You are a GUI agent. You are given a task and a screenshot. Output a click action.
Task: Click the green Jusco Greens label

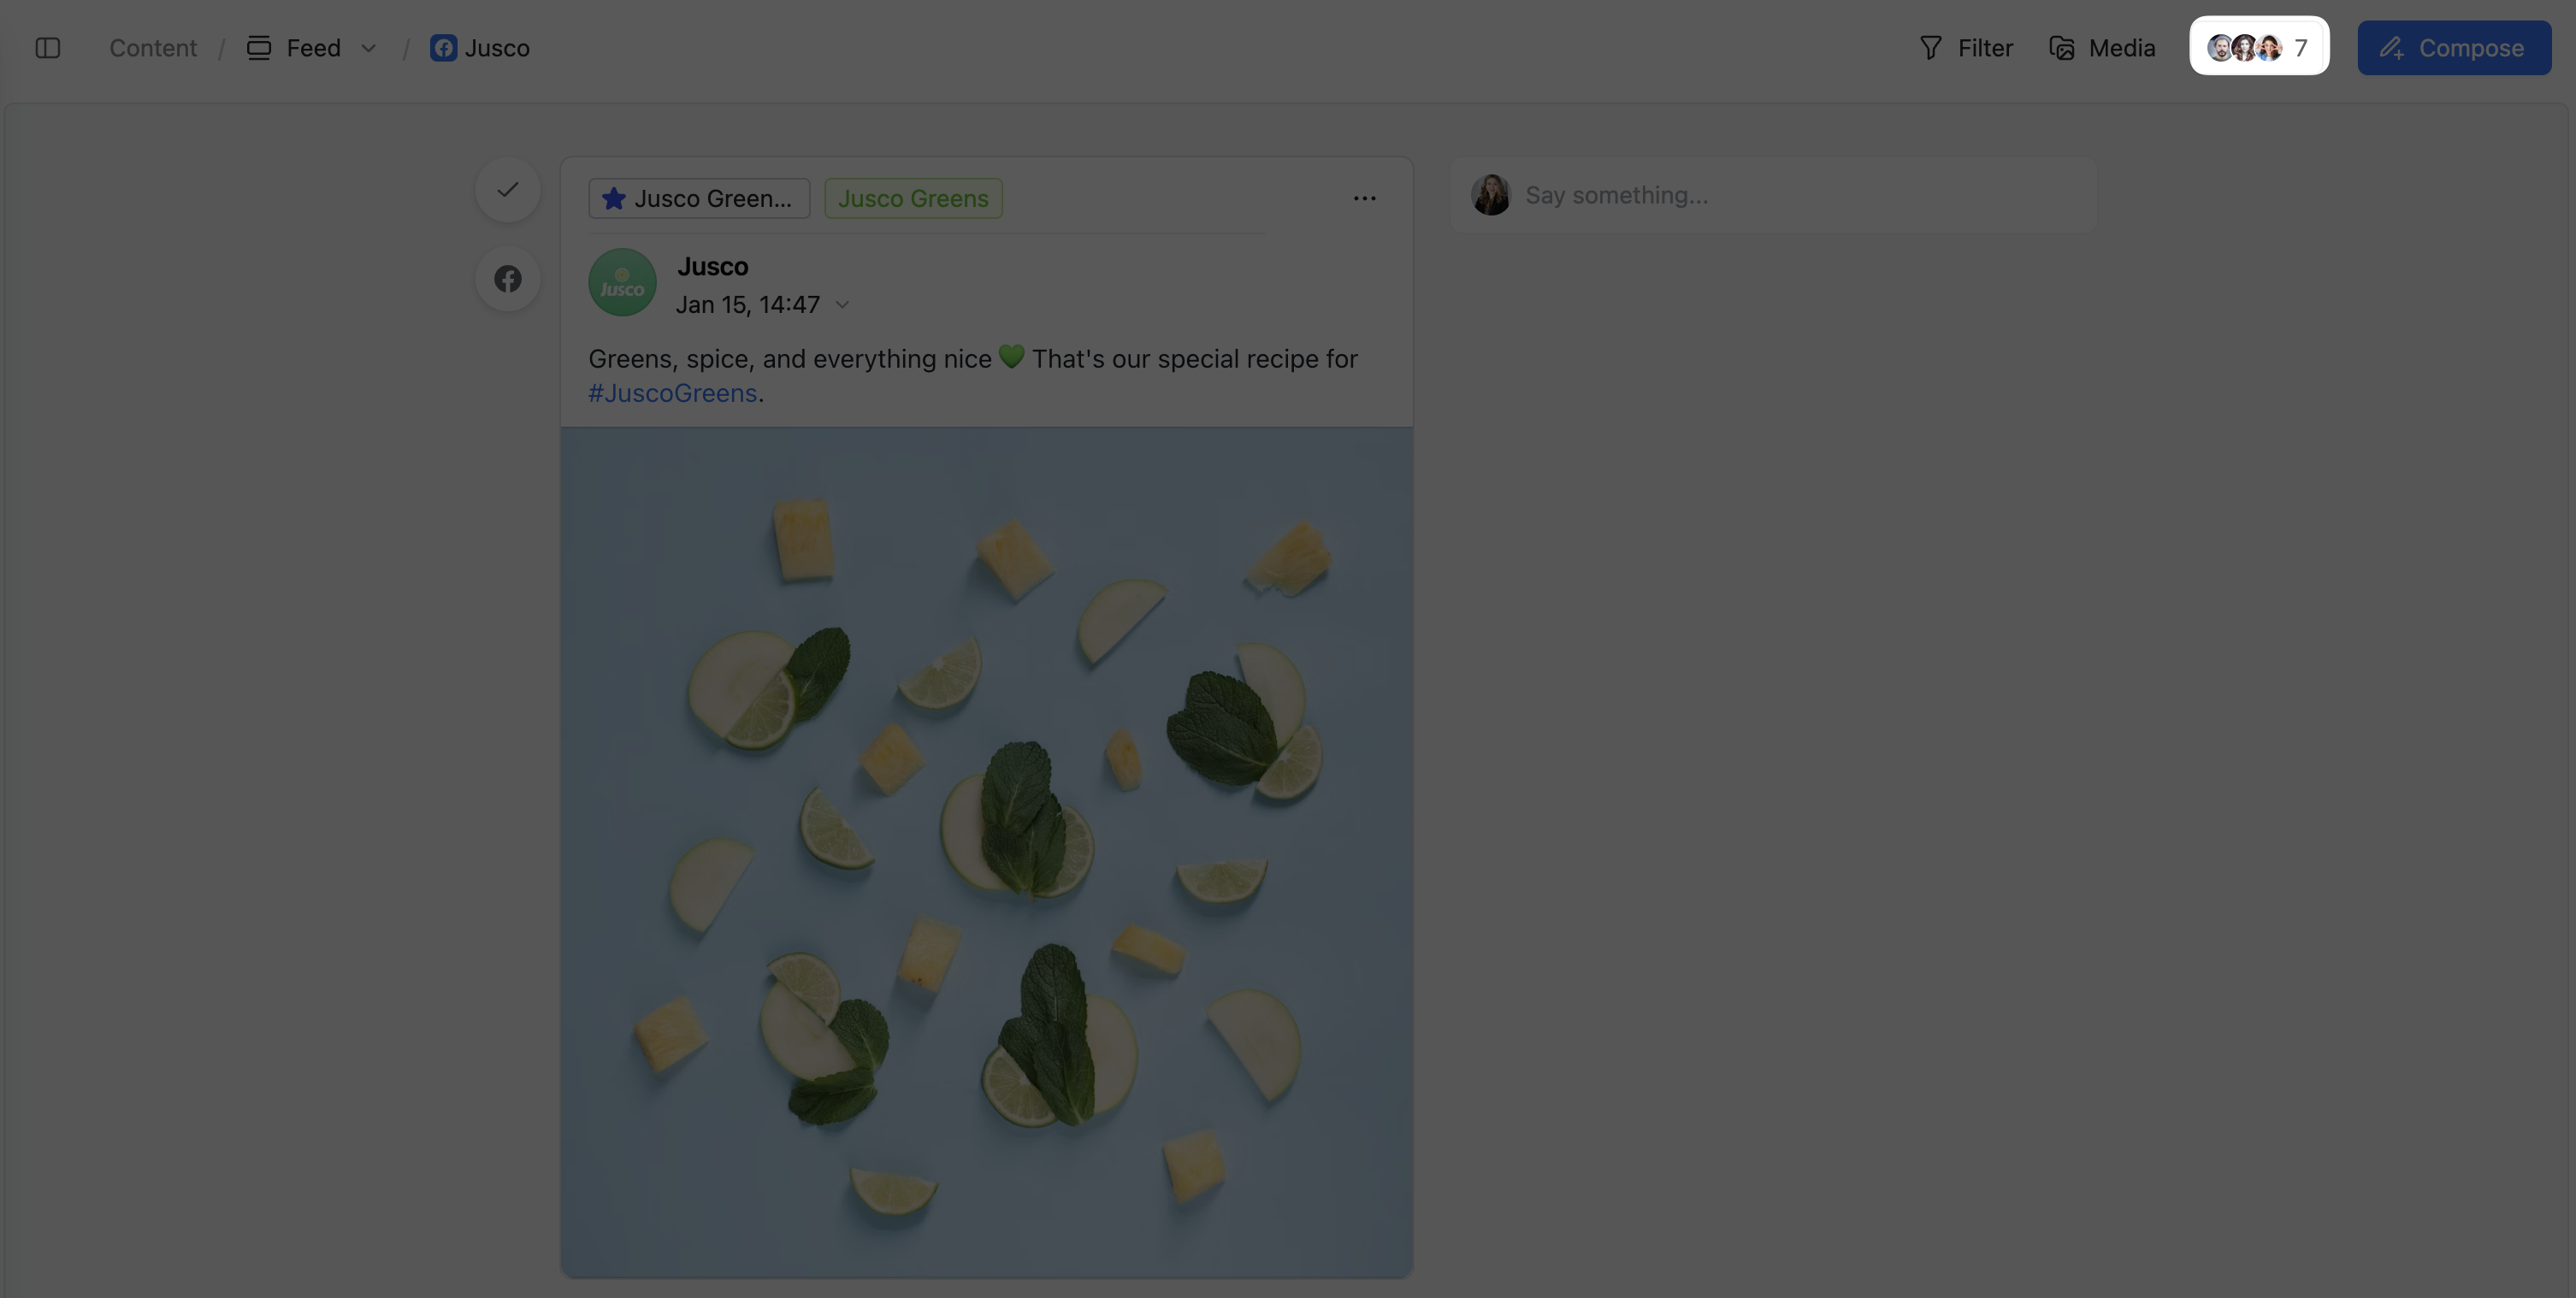[913, 198]
